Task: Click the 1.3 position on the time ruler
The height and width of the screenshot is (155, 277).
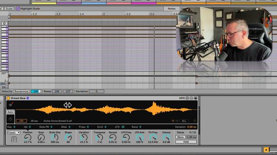Action: (58, 14)
